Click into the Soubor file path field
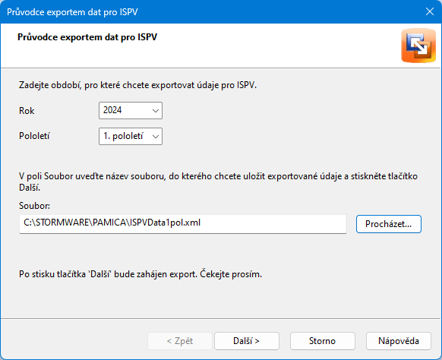442x360 pixels. (183, 224)
